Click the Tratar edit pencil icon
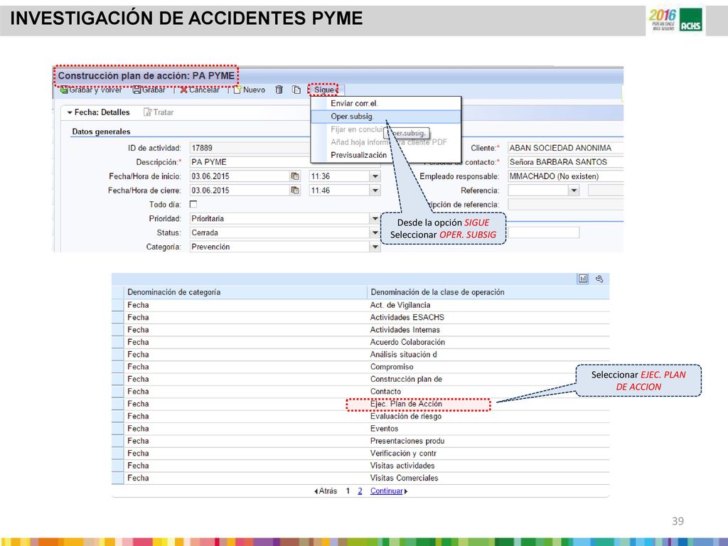The image size is (728, 546). tap(148, 112)
